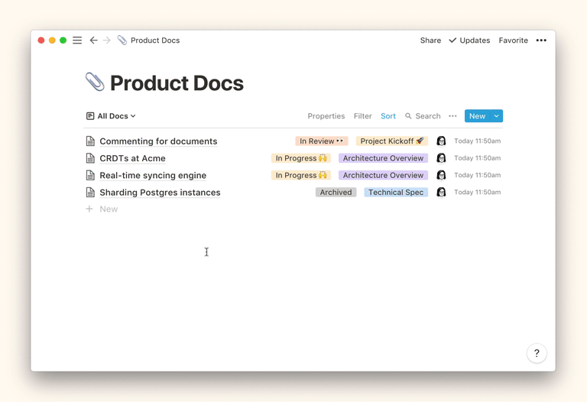The height and width of the screenshot is (402, 587).
Task: Open the Filter options
Action: click(x=362, y=116)
